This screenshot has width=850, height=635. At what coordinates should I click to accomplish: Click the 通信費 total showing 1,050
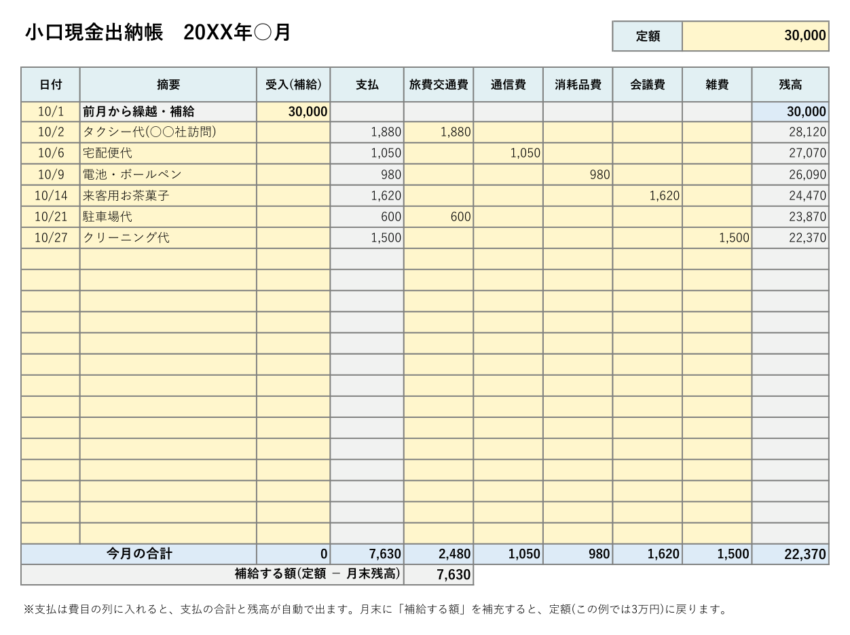pos(509,554)
